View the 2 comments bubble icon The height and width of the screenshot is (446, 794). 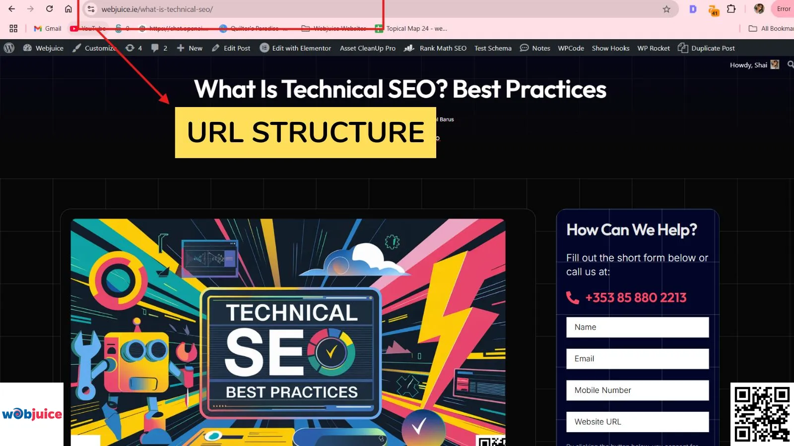[x=159, y=48]
